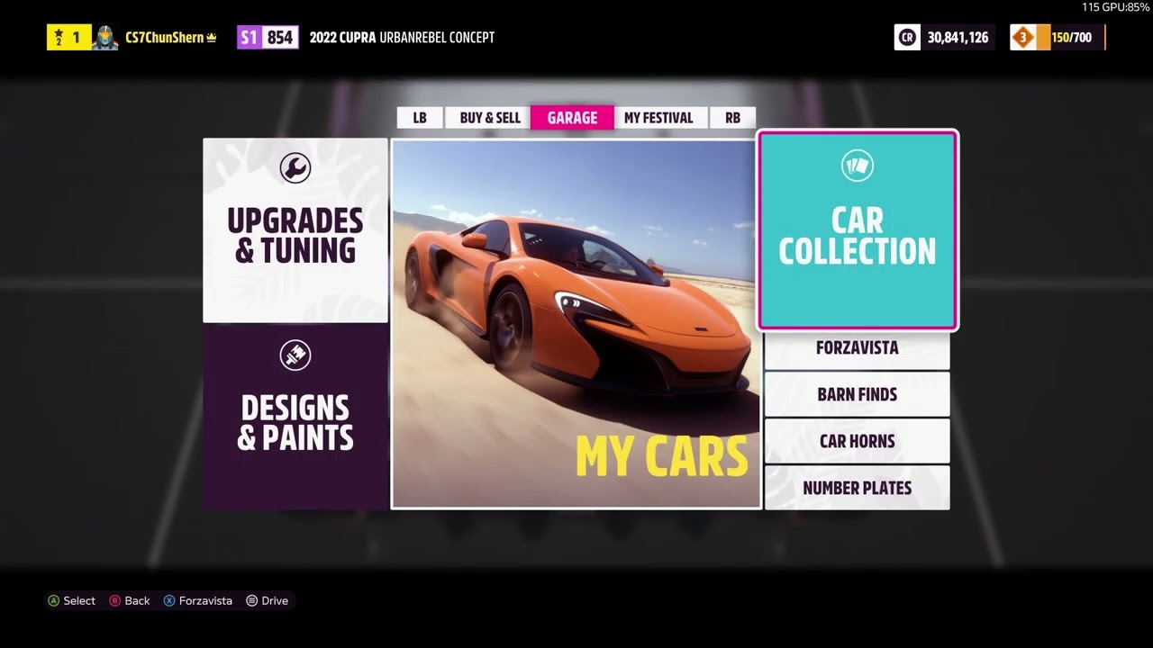Open the Designs & Paints tile
The width and height of the screenshot is (1153, 648).
coord(295,417)
